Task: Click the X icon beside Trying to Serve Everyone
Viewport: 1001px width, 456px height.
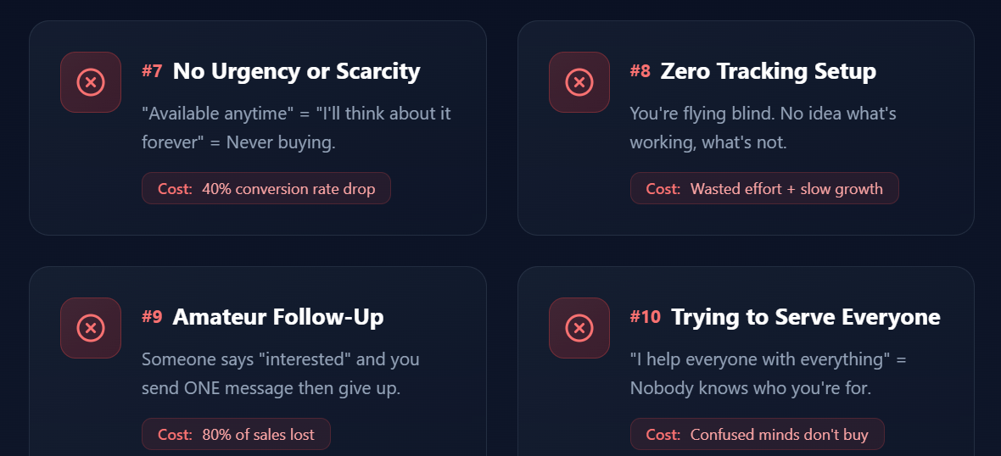Action: [x=579, y=328]
